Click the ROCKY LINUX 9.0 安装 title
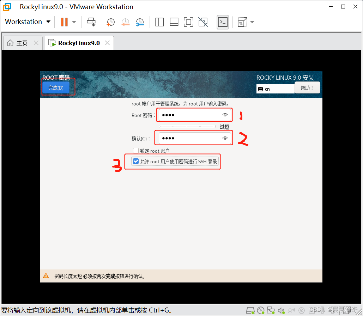 point(285,78)
